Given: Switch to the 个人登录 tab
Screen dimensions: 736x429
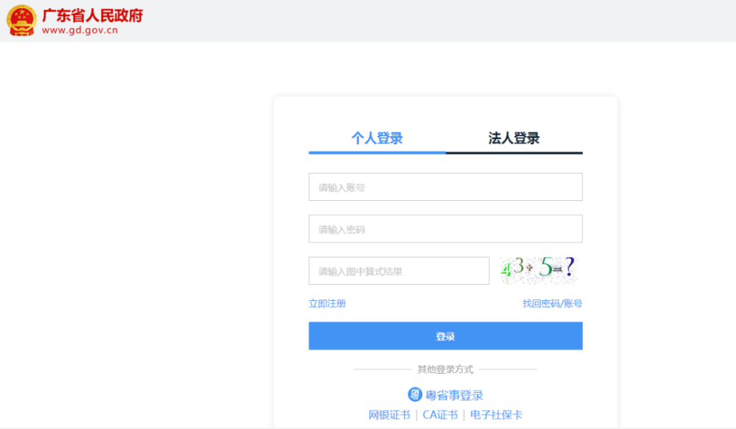Looking at the screenshot, I should tap(377, 138).
